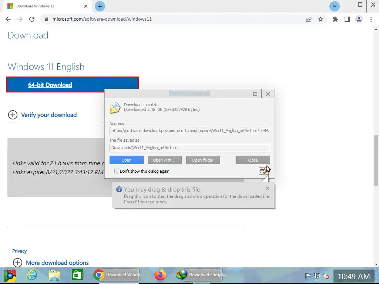The image size is (379, 284).
Task: Maximize the download complete dialog
Action: (x=255, y=94)
